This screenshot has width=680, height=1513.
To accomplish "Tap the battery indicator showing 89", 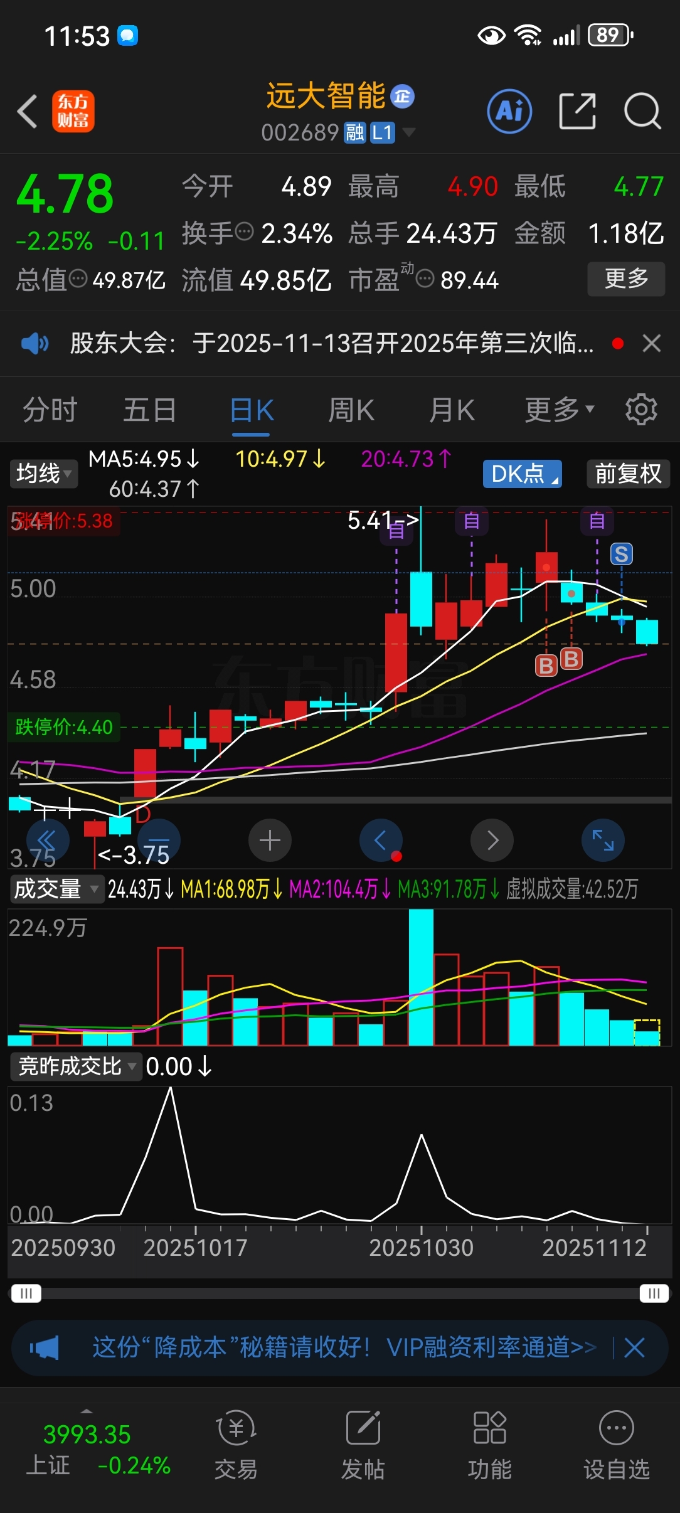I will coord(611,36).
